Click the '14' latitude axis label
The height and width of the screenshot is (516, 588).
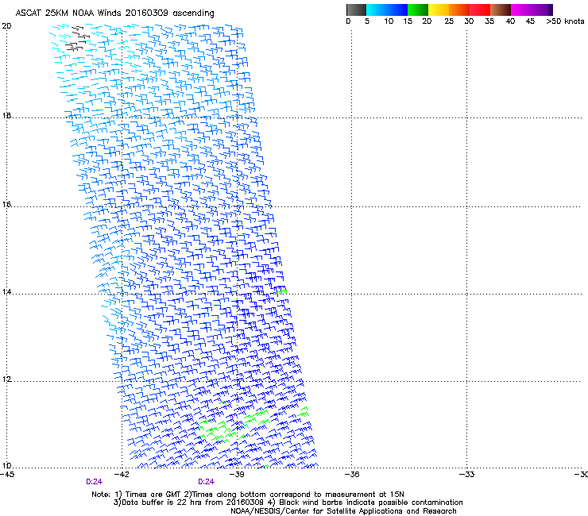pos(6,291)
